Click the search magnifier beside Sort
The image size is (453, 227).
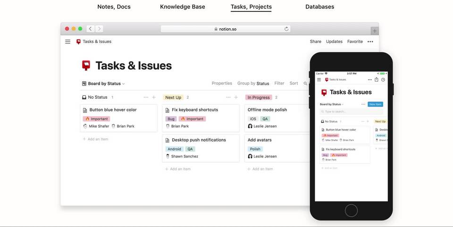point(305,84)
